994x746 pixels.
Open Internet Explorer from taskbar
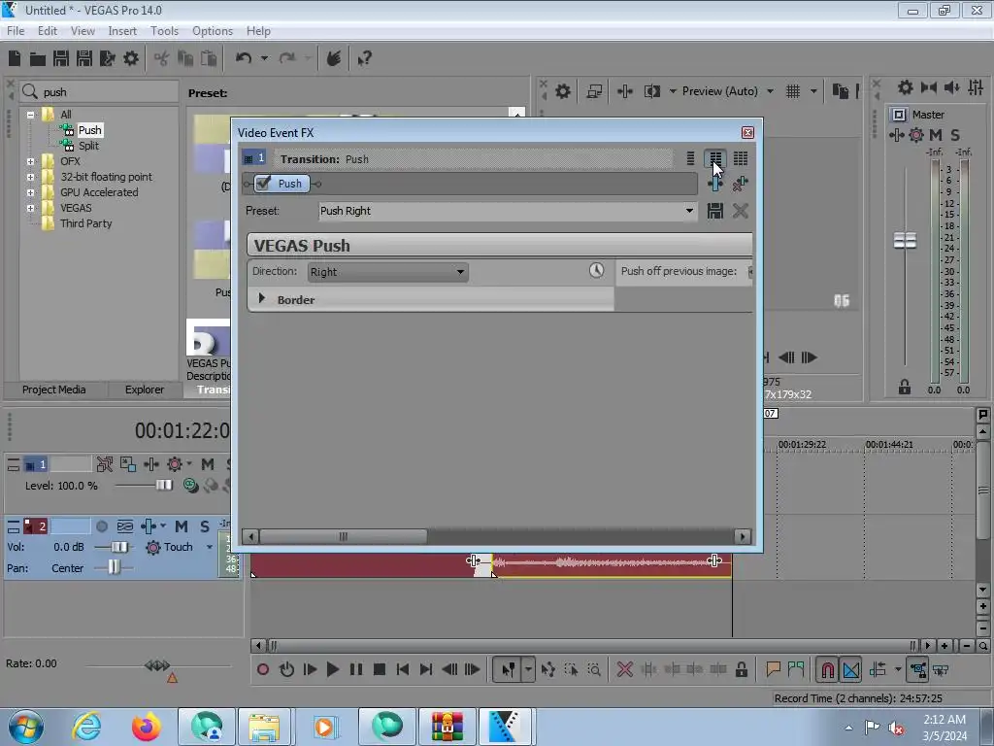click(x=86, y=727)
